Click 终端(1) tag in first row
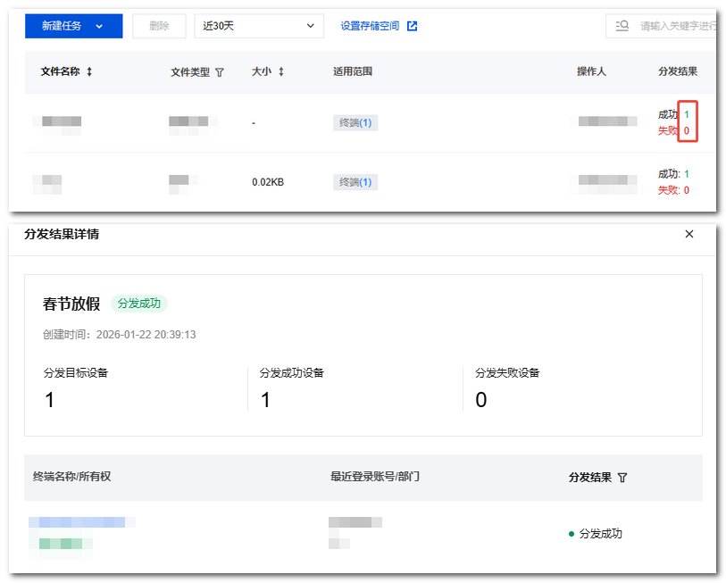The width and height of the screenshot is (726, 583). [355, 122]
